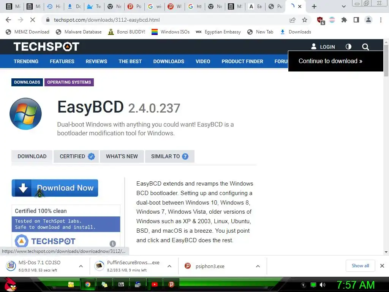Open the TechSpot search magnifier
The height and width of the screenshot is (292, 389).
[365, 47]
